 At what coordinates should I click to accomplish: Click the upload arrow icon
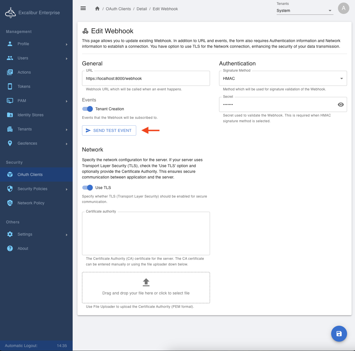point(146,282)
